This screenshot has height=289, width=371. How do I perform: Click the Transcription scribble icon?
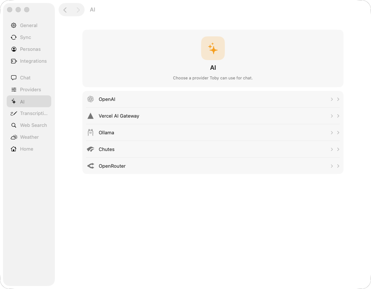coord(14,114)
